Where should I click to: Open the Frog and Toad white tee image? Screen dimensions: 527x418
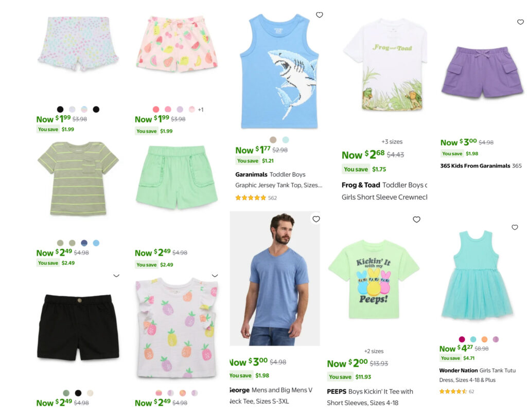pos(385,64)
